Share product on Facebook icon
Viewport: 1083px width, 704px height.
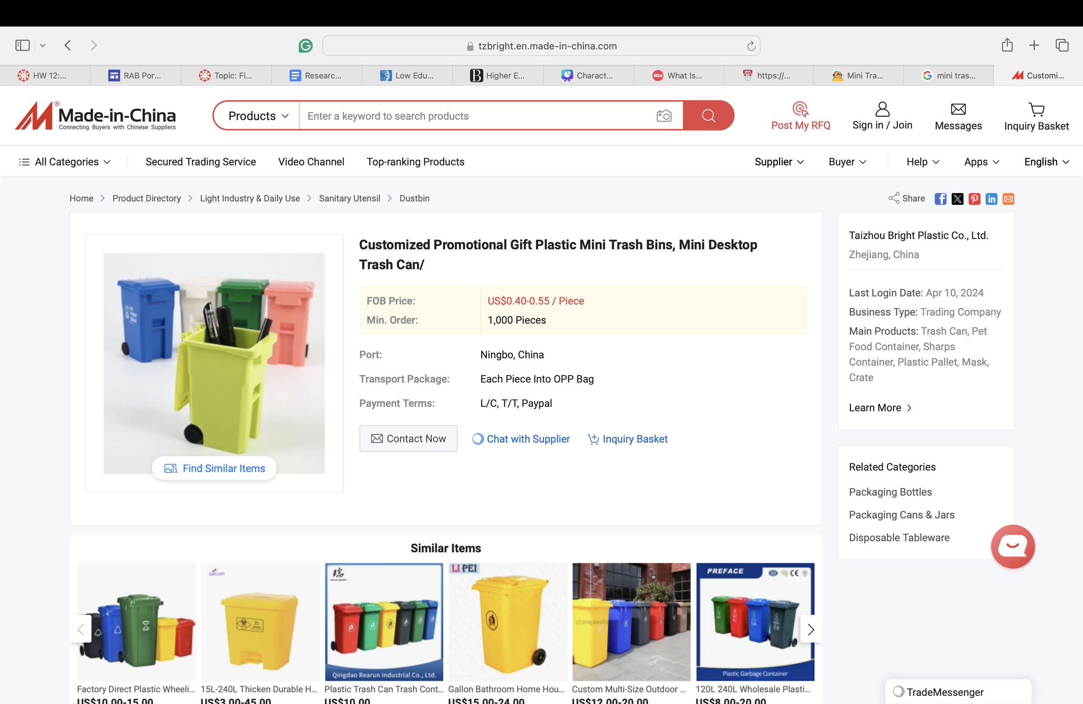click(x=940, y=199)
